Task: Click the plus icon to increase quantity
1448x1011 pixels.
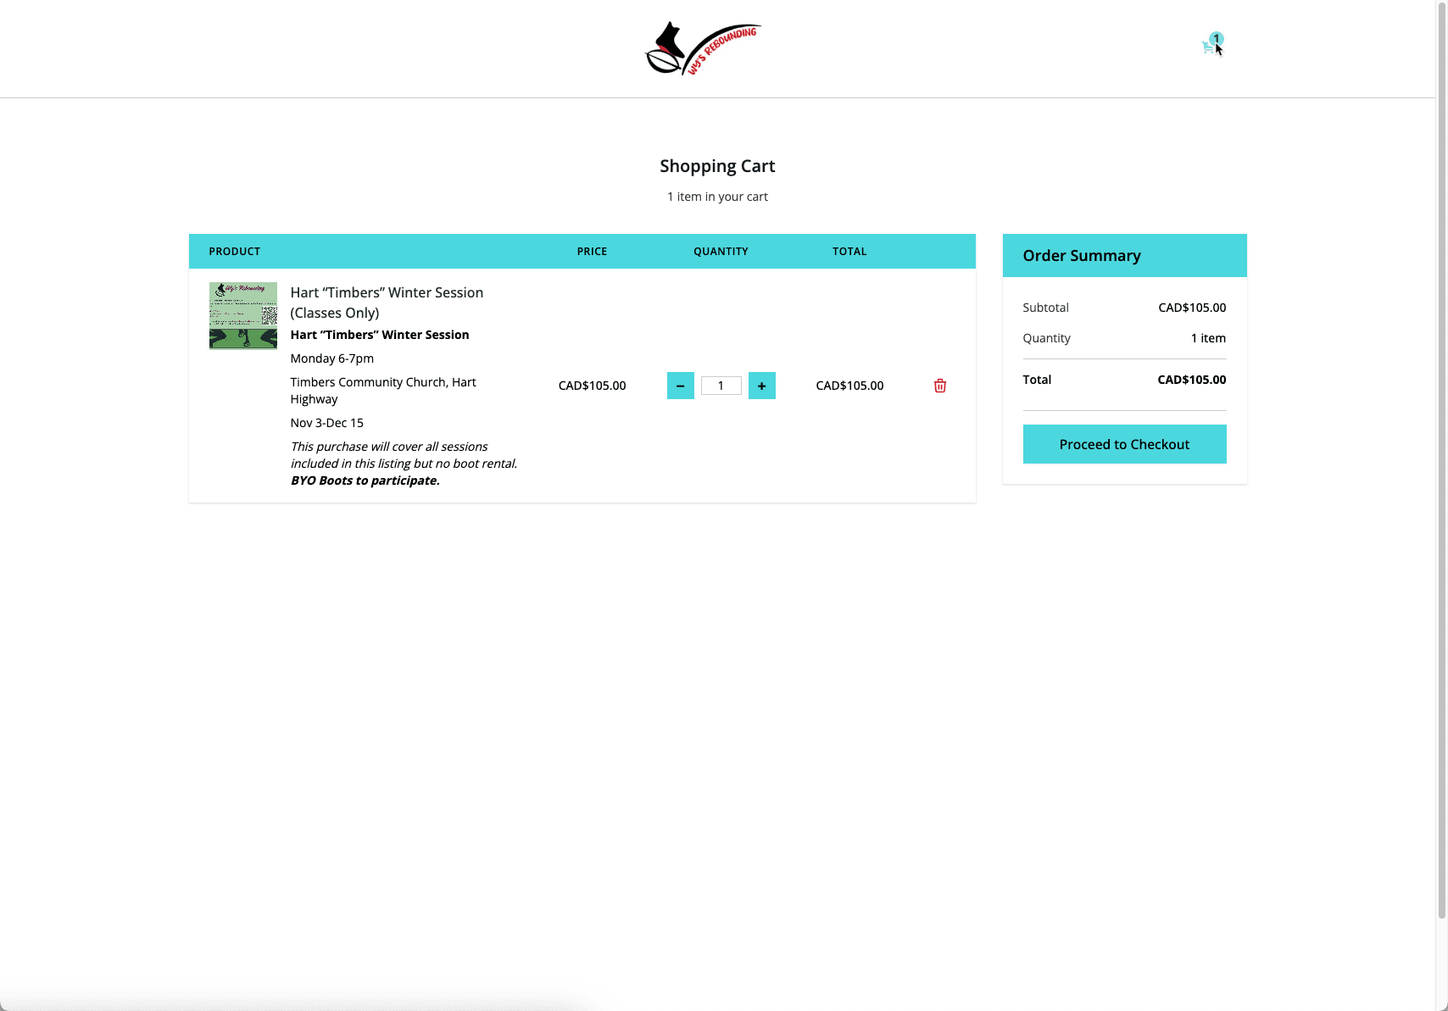Action: tap(761, 386)
